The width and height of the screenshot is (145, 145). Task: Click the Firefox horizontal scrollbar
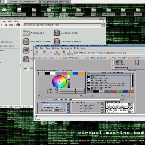(90, 116)
